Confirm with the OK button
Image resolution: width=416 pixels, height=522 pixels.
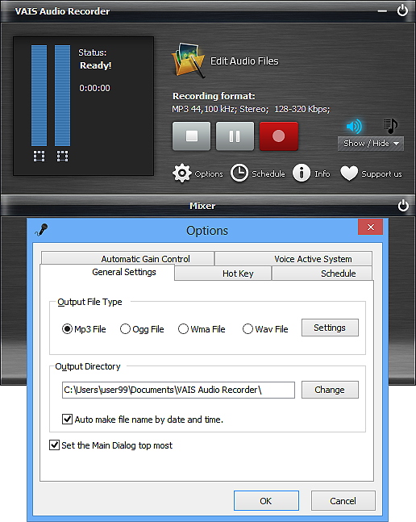(x=266, y=501)
